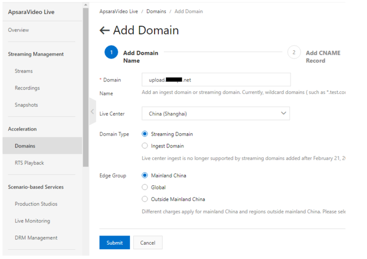This screenshot has height=259, width=367.
Task: Pick the Global edge group option
Action: point(145,187)
